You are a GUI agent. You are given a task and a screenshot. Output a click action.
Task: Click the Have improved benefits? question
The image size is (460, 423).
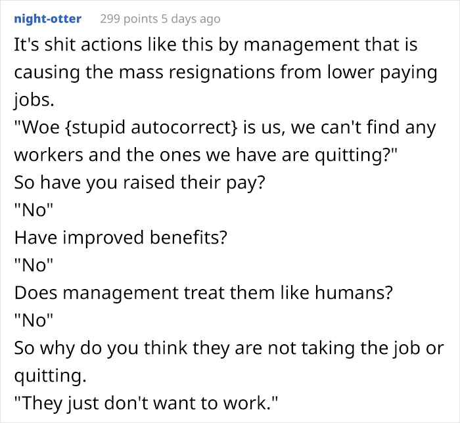pyautogui.click(x=120, y=237)
